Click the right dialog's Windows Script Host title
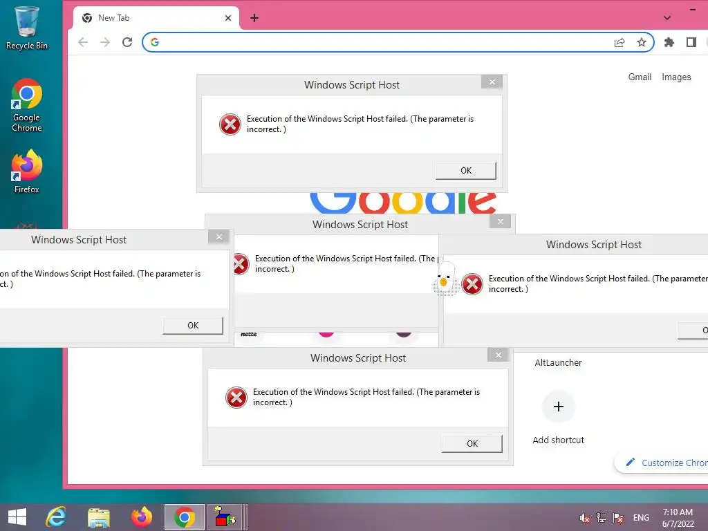 click(594, 245)
